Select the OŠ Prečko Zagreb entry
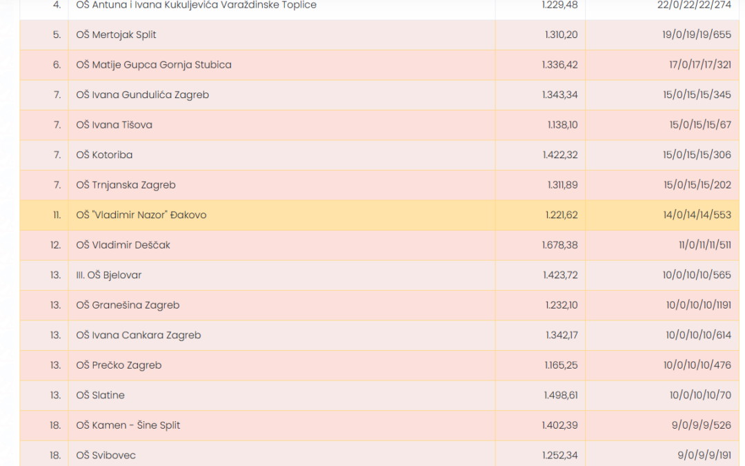Screen dimensions: 745x466 pyautogui.click(x=119, y=365)
